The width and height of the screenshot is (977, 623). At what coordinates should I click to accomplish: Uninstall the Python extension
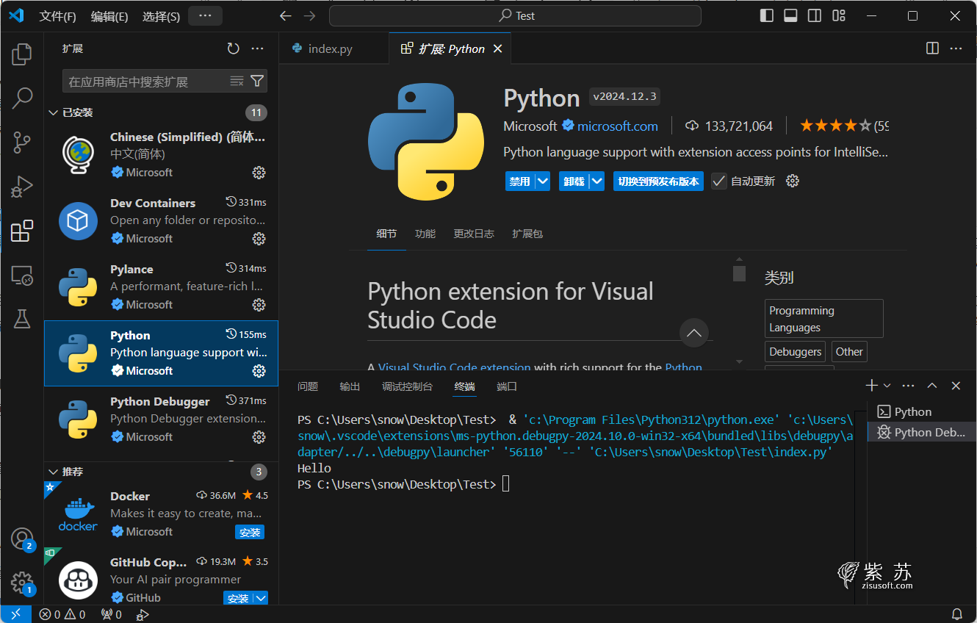click(x=574, y=181)
